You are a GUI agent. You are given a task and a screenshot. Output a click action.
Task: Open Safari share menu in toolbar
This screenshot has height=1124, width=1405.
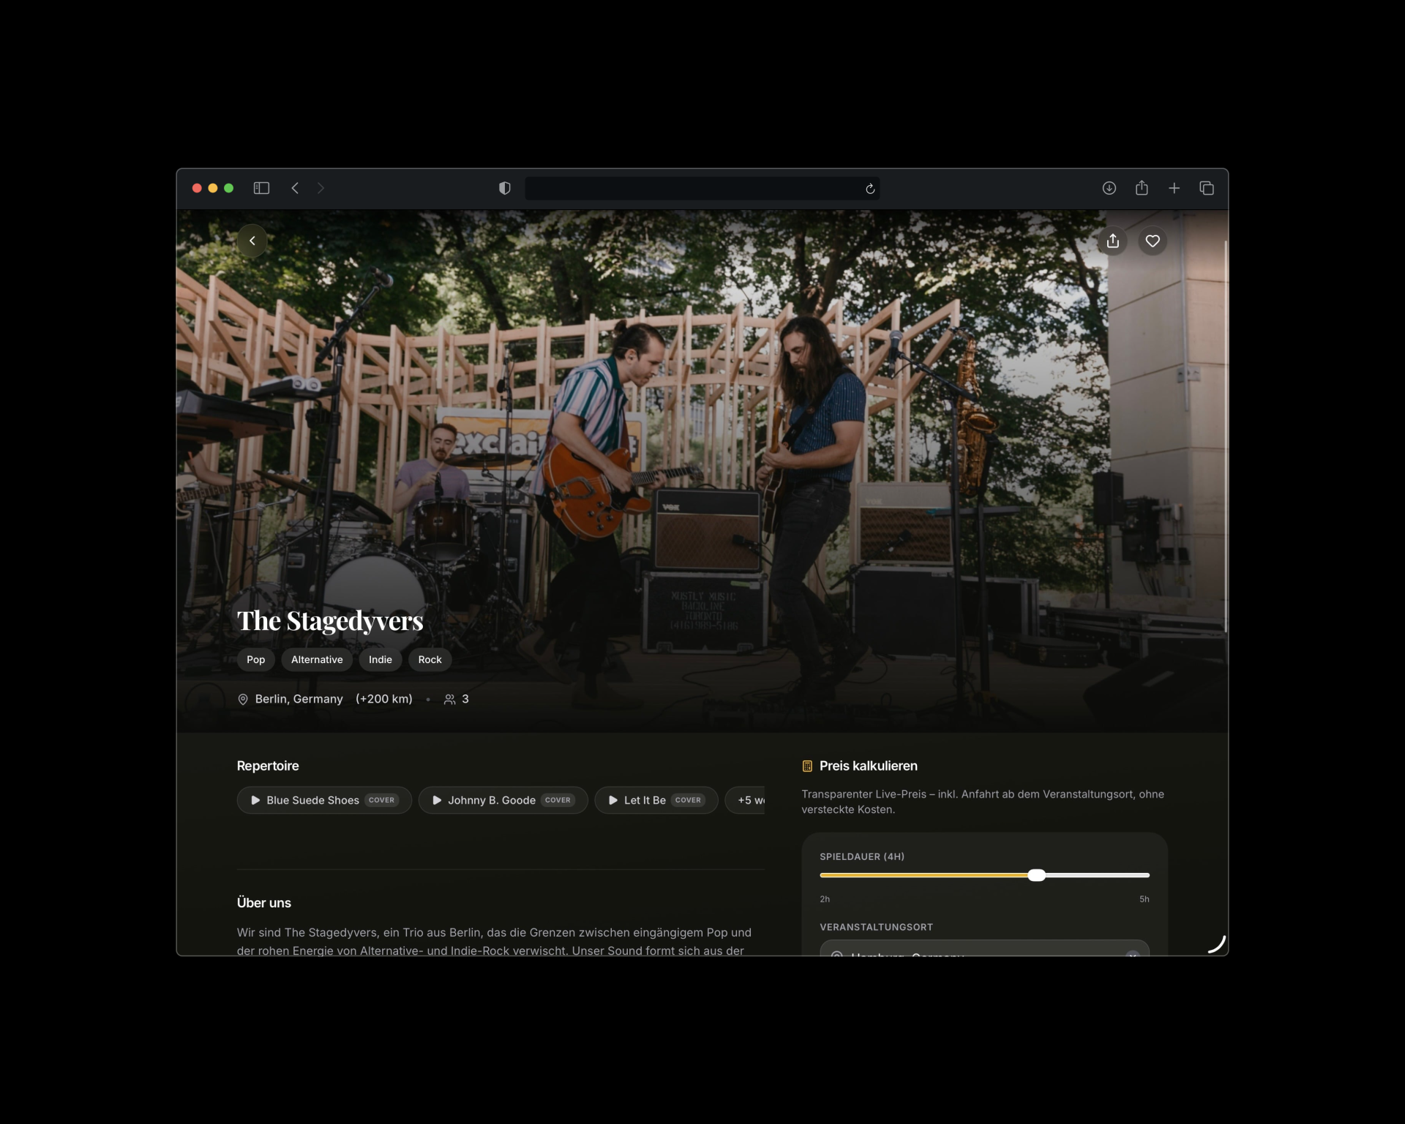tap(1142, 188)
